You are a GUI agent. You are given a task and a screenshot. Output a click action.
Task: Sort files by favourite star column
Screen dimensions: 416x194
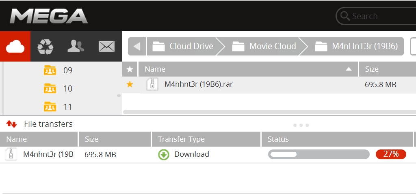pos(130,69)
